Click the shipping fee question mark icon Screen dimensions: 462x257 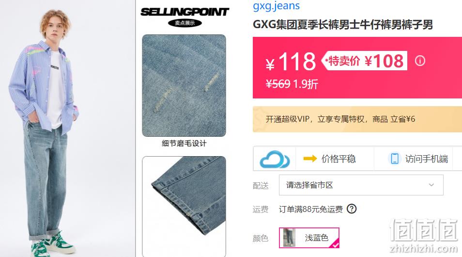(x=352, y=209)
